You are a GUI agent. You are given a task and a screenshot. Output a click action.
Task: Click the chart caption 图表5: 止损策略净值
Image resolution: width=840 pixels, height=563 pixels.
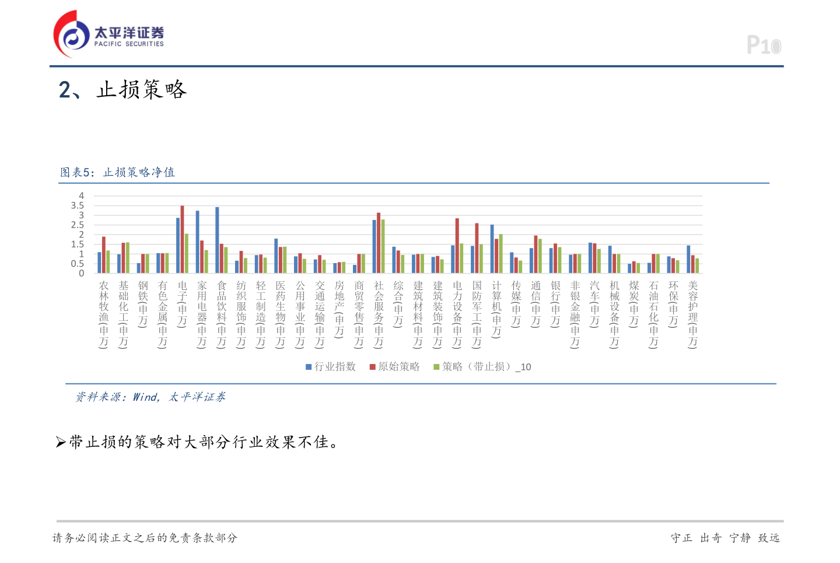tap(117, 172)
